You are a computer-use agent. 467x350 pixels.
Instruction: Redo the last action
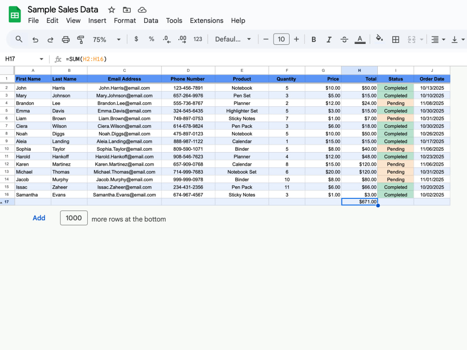(50, 39)
